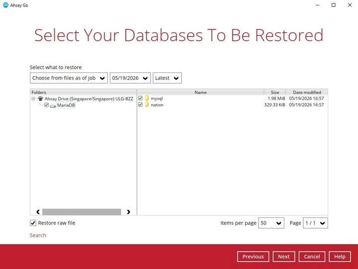Uncheck the nation database checkbox
Screen dimensions: 358x269
(x=140, y=105)
